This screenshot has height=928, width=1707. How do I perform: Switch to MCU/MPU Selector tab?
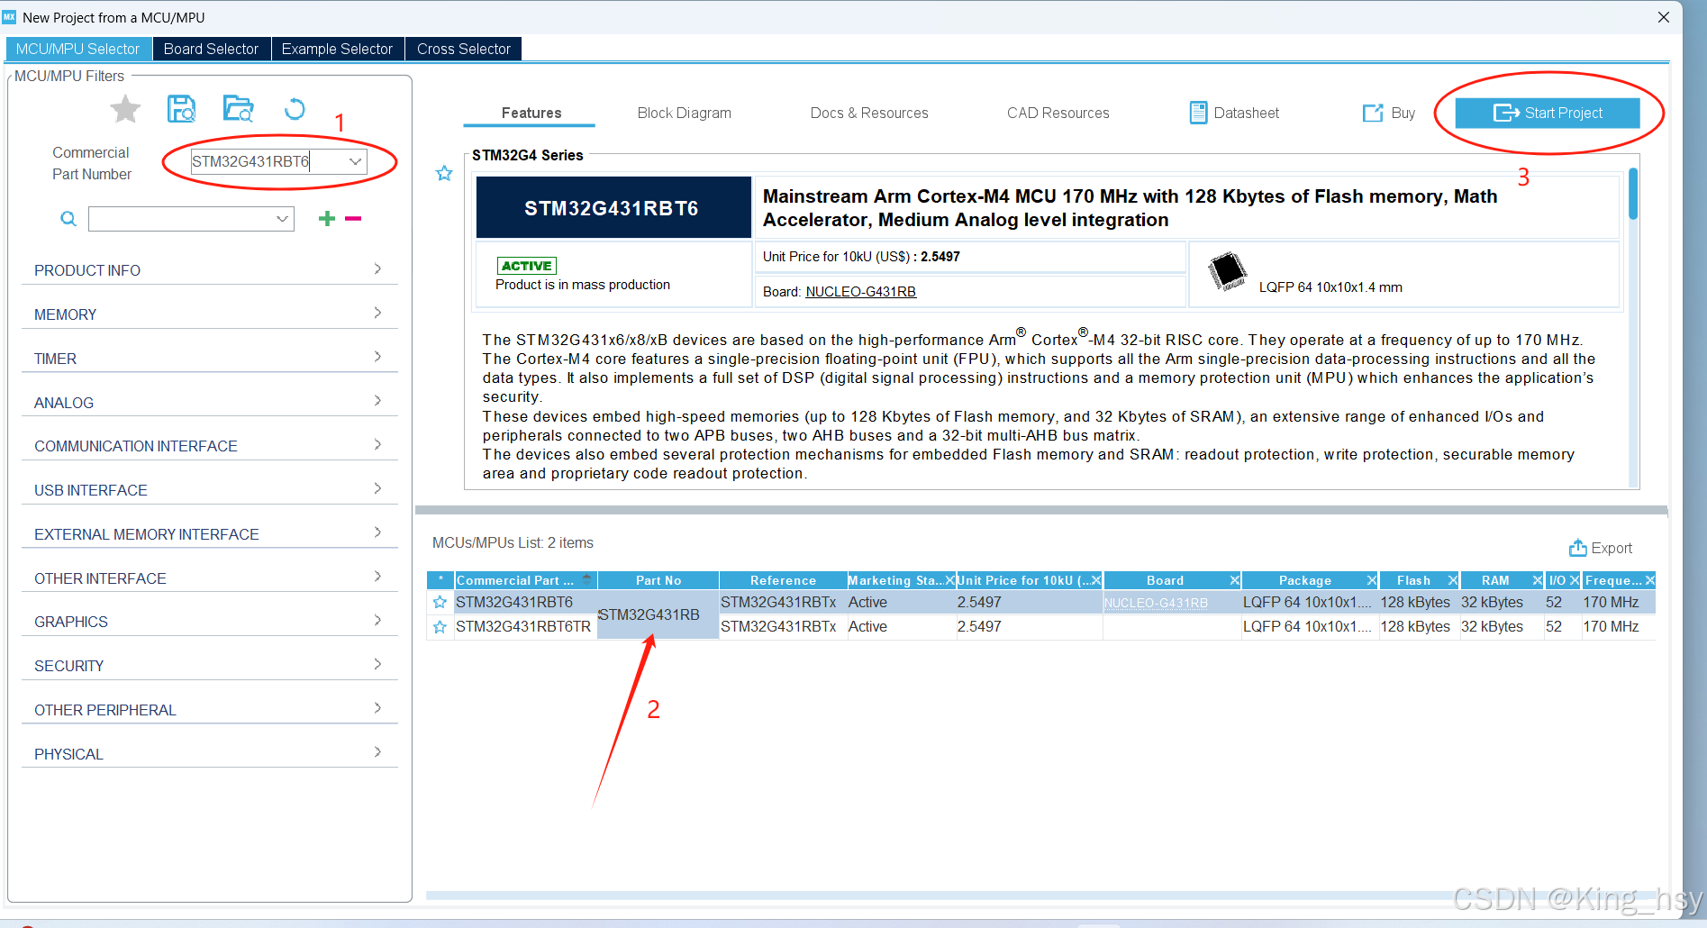coord(78,49)
